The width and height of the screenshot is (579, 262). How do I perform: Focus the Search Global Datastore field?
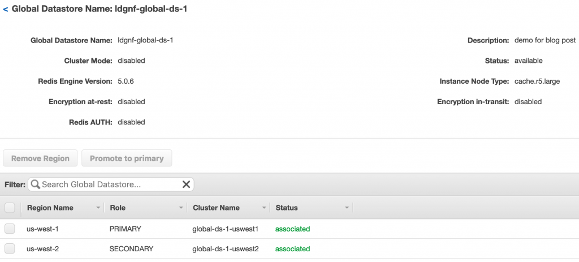click(x=111, y=184)
